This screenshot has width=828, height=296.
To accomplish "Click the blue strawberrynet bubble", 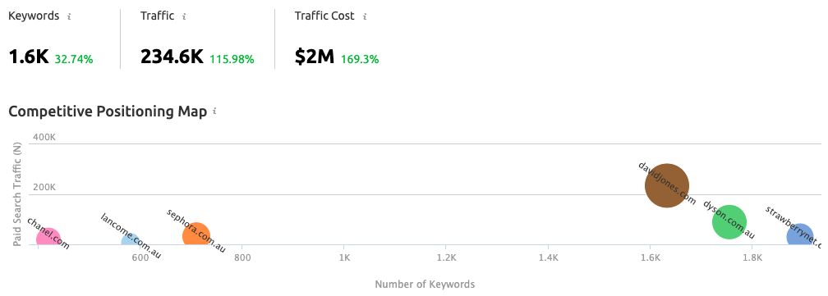I will (x=800, y=235).
